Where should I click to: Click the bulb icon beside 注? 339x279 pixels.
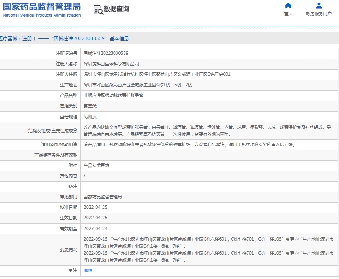coord(70,270)
